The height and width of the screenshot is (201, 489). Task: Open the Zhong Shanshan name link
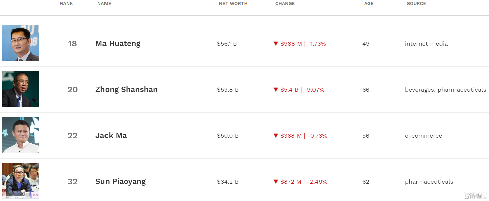point(127,90)
